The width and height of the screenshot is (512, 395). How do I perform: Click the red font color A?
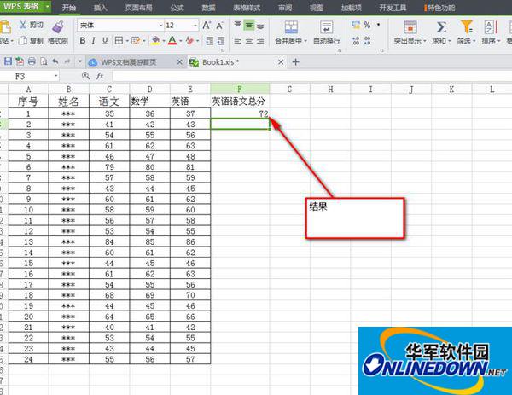click(172, 40)
